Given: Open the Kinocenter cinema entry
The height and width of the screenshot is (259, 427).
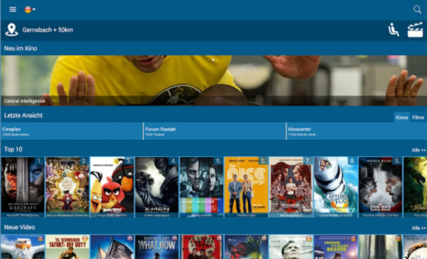Looking at the screenshot, I should point(357,131).
